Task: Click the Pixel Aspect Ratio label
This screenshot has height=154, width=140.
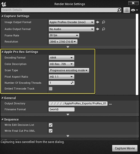Action: click(x=16, y=77)
